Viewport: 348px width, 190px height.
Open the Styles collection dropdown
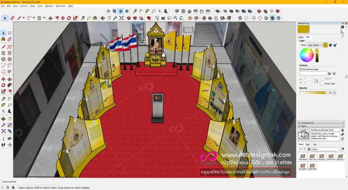point(338,149)
